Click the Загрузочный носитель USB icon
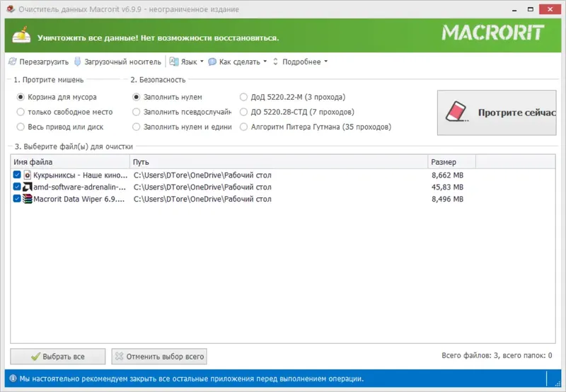This screenshot has height=392, width=566. click(x=78, y=62)
